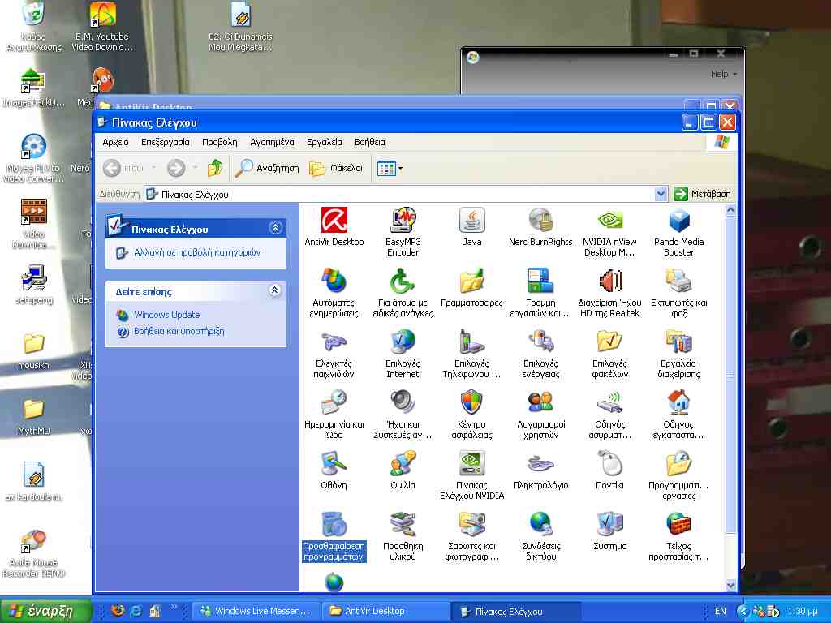
Task: Open Πληκτρολόγιο keyboard settings
Action: [x=540, y=470]
